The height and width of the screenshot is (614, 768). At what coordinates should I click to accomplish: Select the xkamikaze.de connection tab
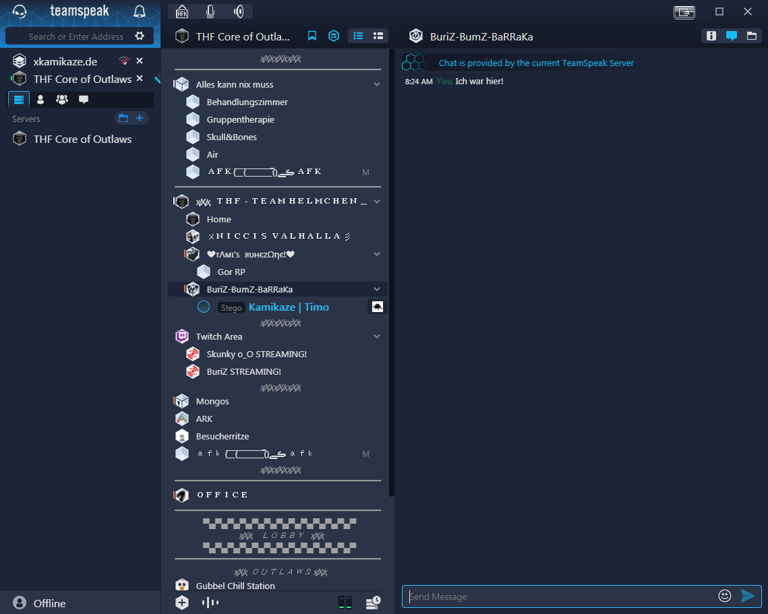point(65,61)
